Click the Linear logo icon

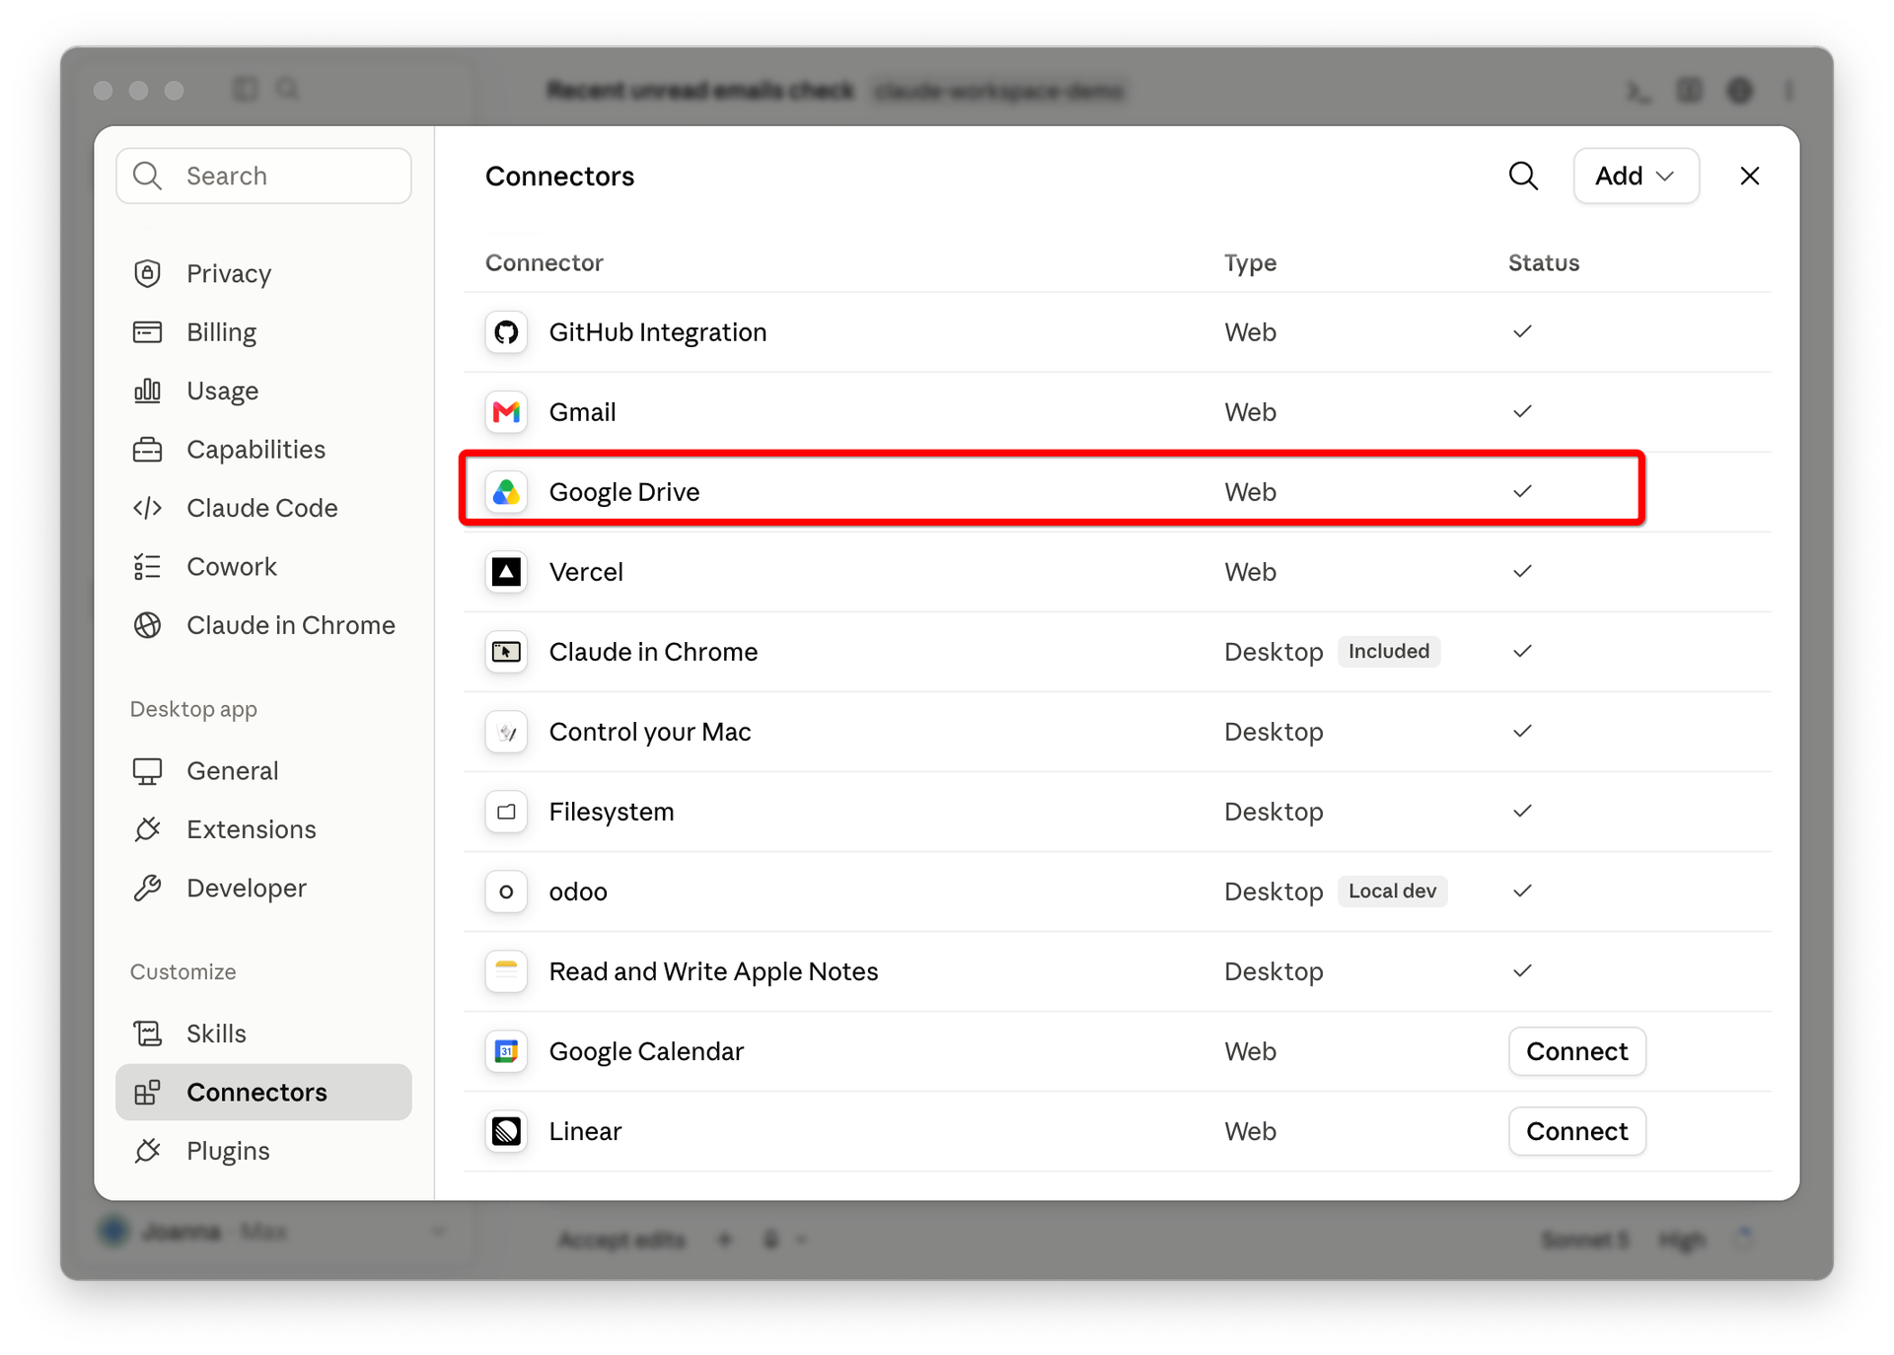pyautogui.click(x=506, y=1131)
